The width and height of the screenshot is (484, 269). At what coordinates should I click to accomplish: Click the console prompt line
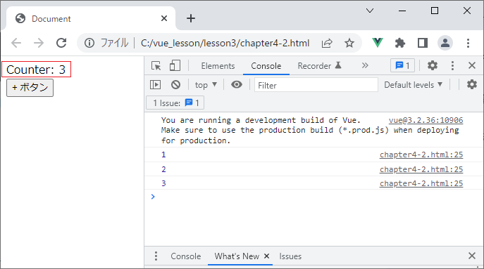click(314, 197)
